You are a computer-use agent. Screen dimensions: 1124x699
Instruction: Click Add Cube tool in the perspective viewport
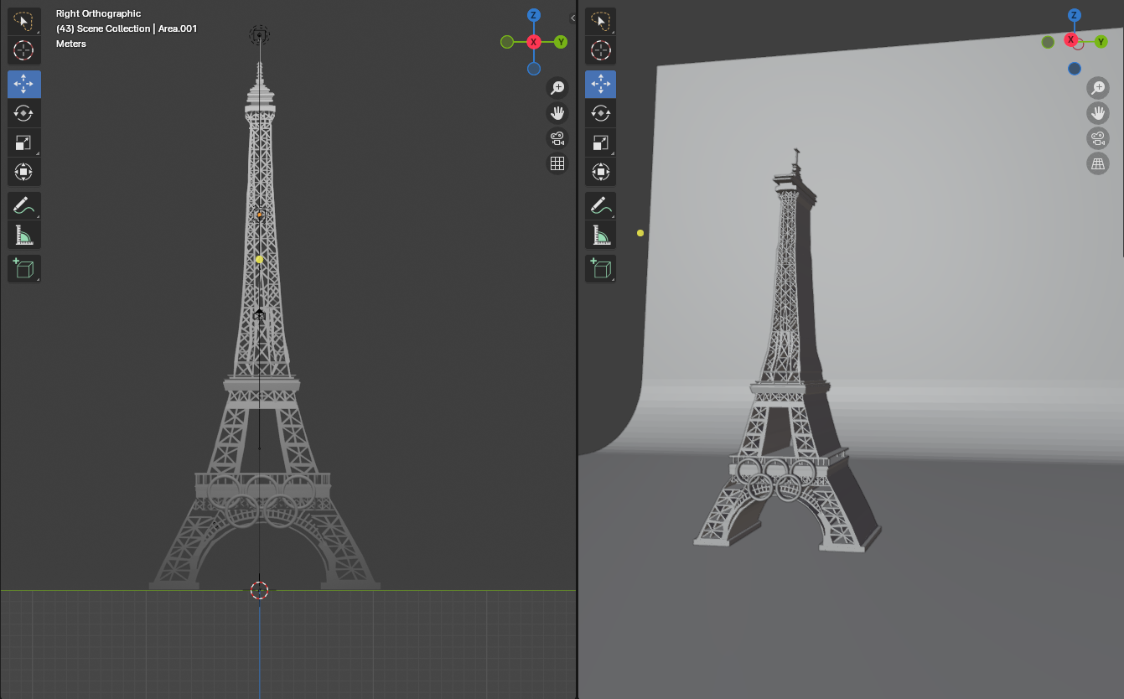(600, 268)
